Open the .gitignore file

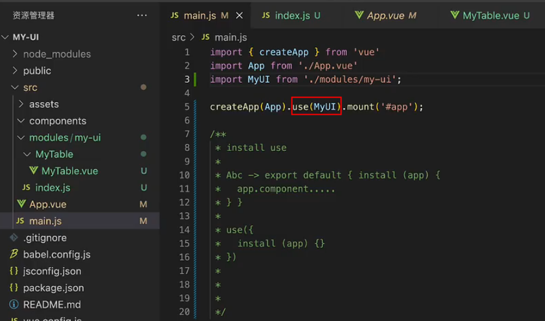point(44,238)
